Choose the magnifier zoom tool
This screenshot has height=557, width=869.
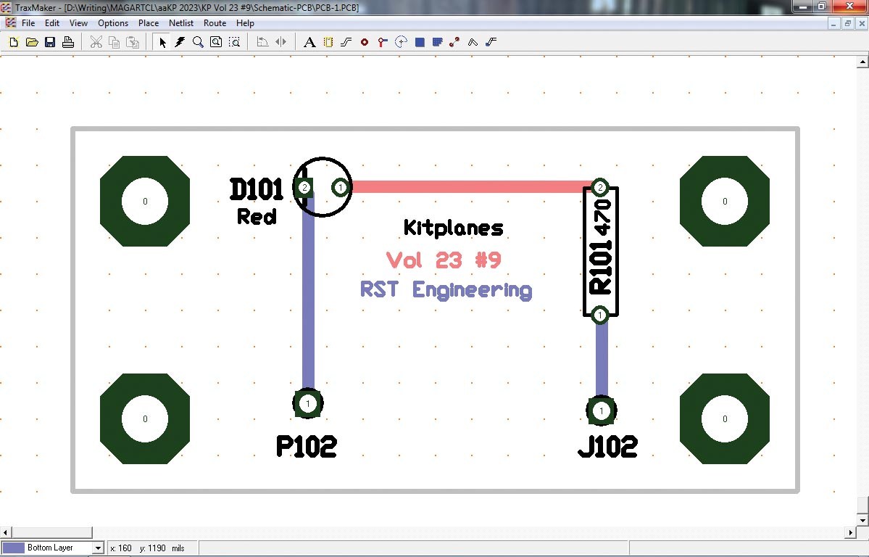click(x=198, y=42)
